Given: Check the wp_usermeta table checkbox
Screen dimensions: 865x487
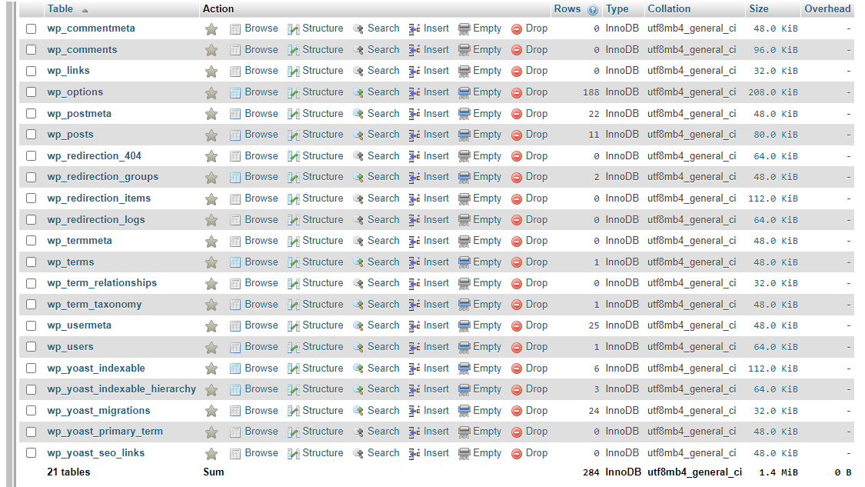Looking at the screenshot, I should point(32,325).
